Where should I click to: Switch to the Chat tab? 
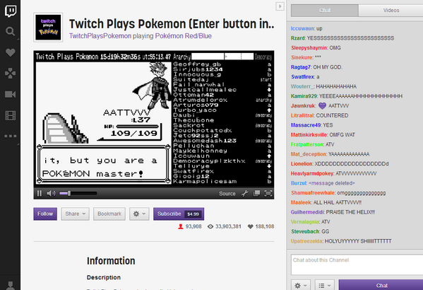(325, 11)
